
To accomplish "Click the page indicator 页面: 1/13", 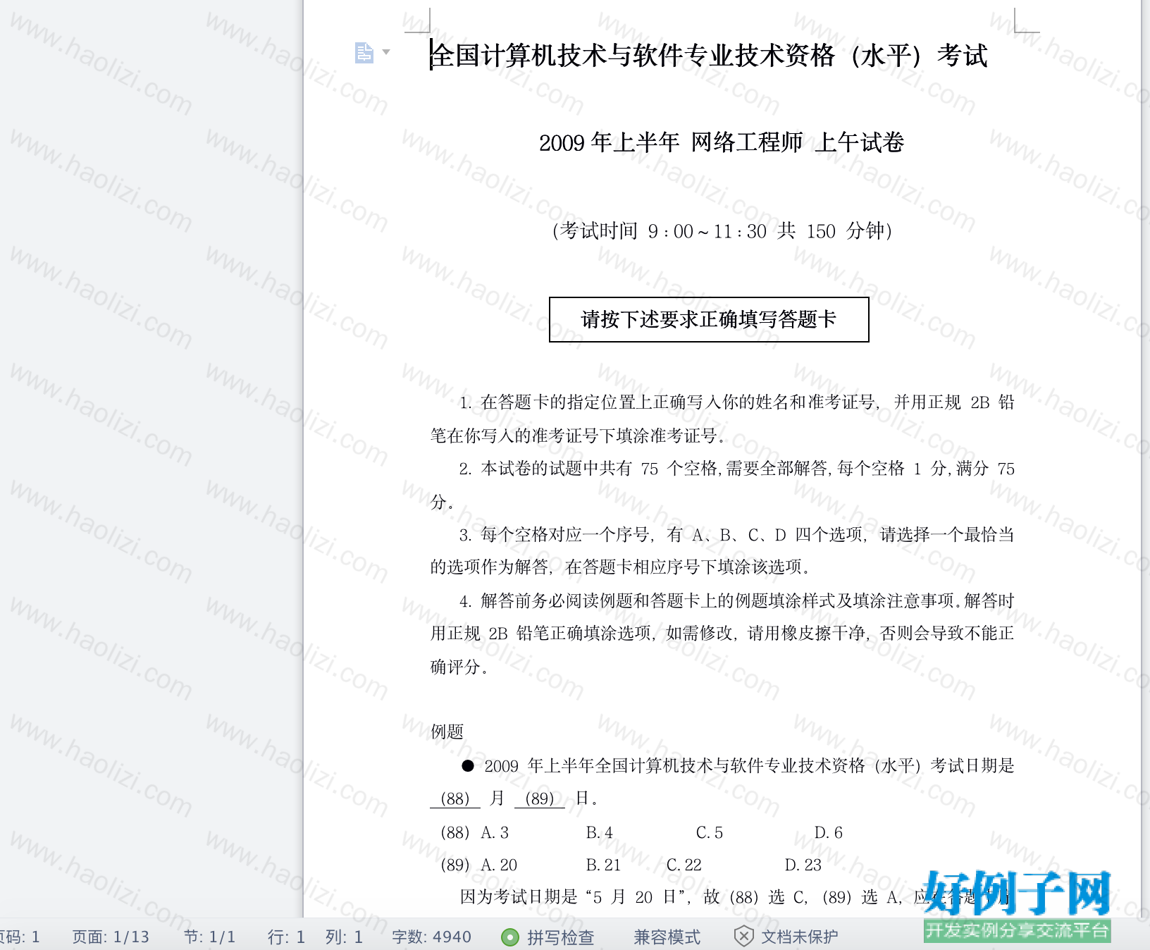I will [111, 937].
